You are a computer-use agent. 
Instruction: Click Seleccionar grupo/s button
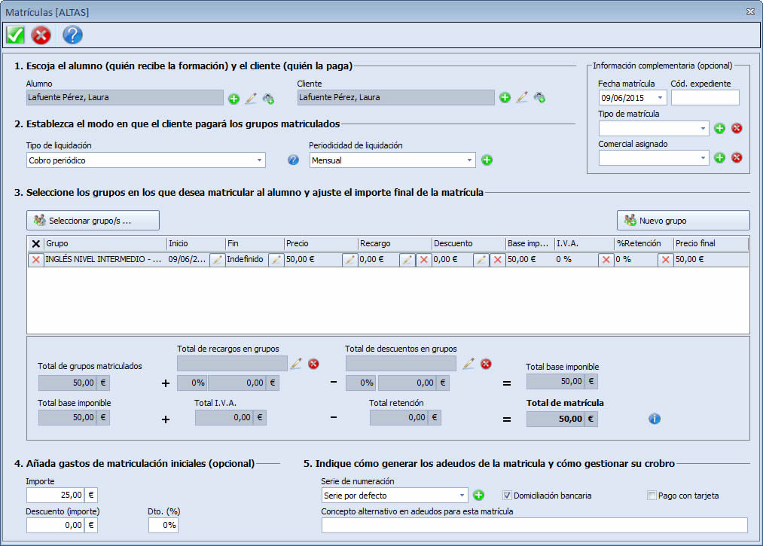pyautogui.click(x=93, y=221)
